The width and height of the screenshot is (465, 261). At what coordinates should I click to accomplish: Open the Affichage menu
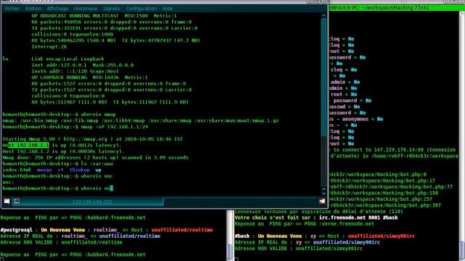pyautogui.click(x=57, y=9)
